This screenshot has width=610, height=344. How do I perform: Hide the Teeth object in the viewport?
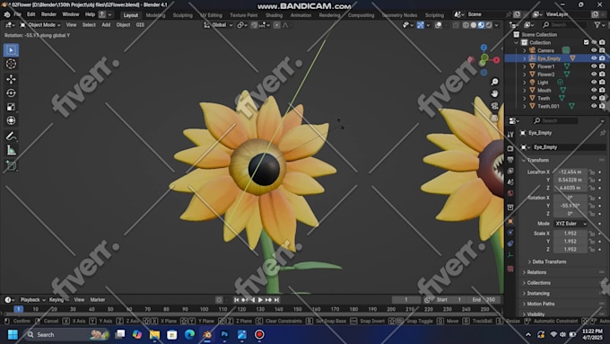(594, 98)
